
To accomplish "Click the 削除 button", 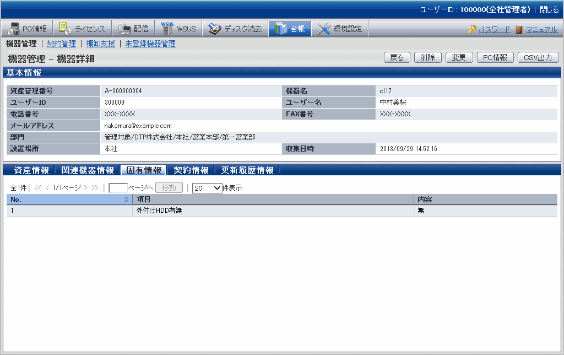I will (x=427, y=57).
